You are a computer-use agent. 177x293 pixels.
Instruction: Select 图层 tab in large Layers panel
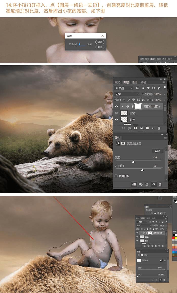[x=126, y=82]
